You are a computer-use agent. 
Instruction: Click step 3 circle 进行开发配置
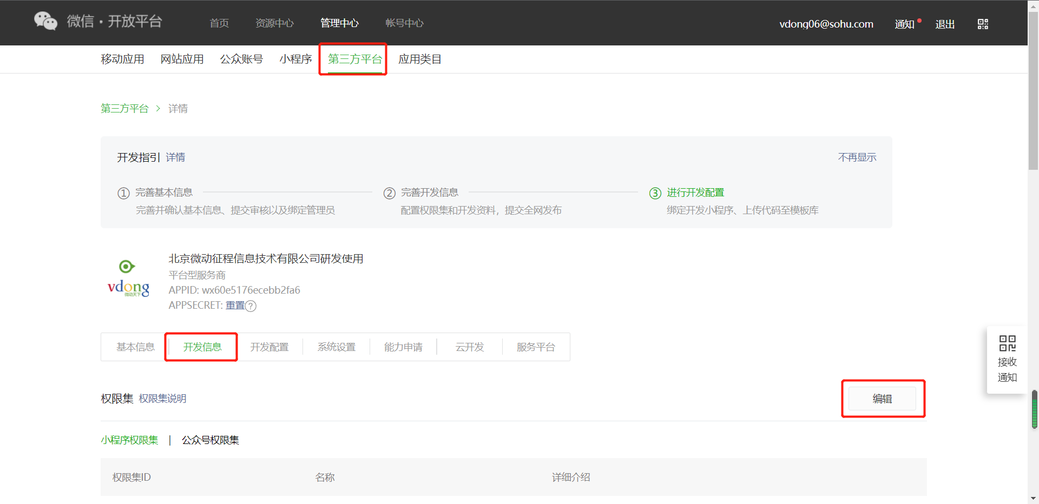[x=655, y=193]
